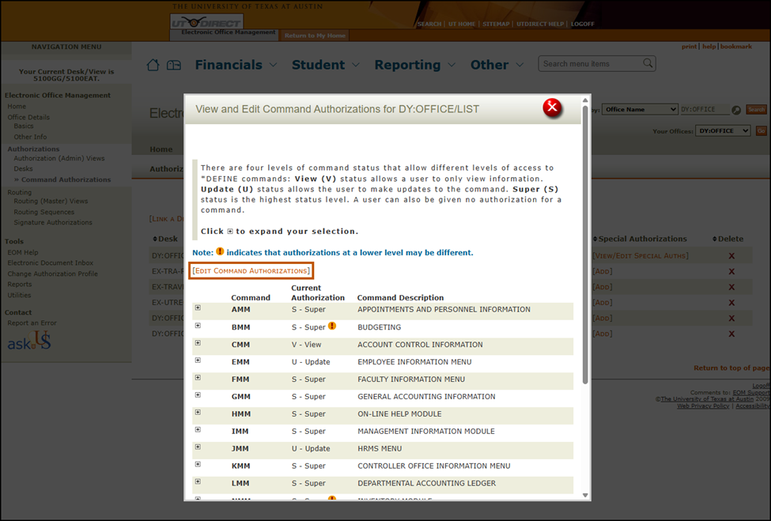Viewport: 771px width, 521px height.
Task: Click the bookmark link
Action: coord(736,47)
